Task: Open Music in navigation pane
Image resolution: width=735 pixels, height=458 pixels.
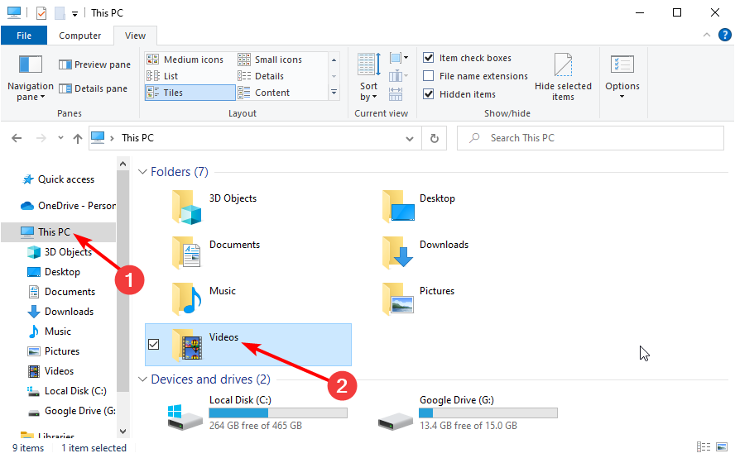Action: click(58, 332)
